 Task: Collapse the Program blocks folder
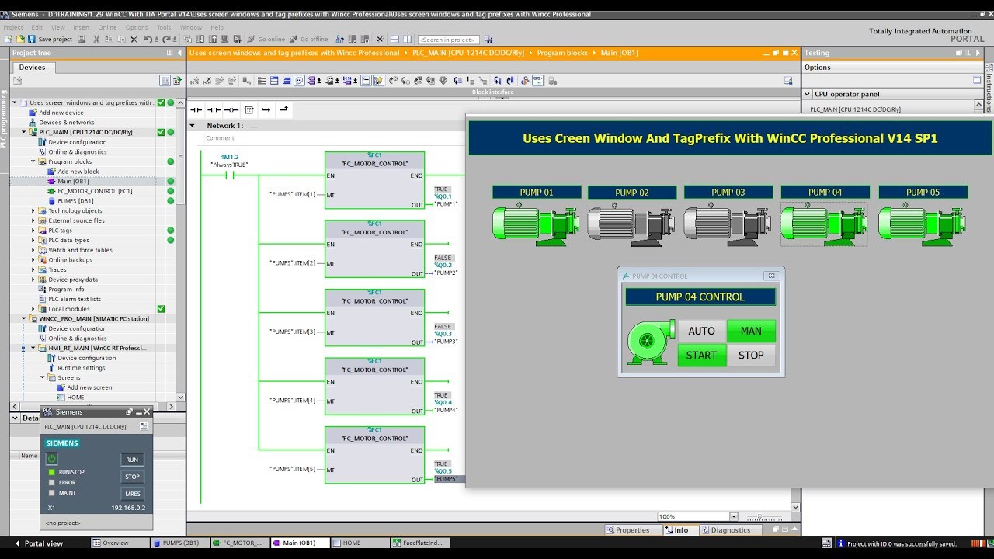(x=33, y=162)
